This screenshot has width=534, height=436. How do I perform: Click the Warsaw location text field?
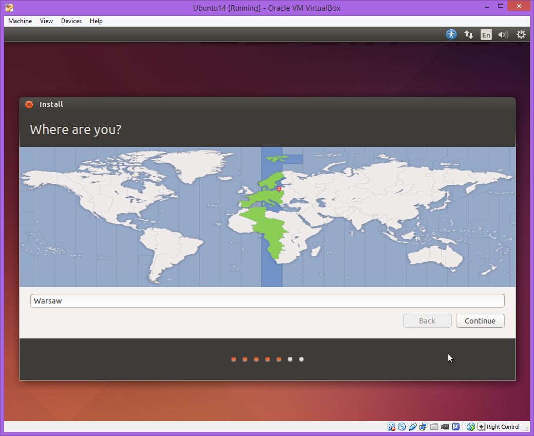[x=268, y=301]
